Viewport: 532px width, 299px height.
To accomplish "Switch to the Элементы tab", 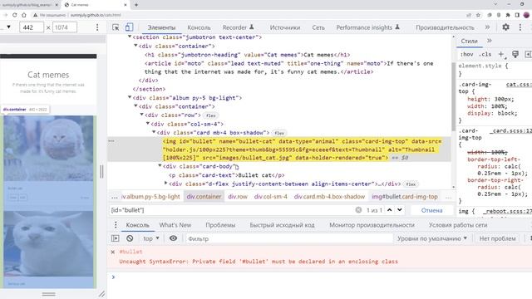I will coord(161,27).
